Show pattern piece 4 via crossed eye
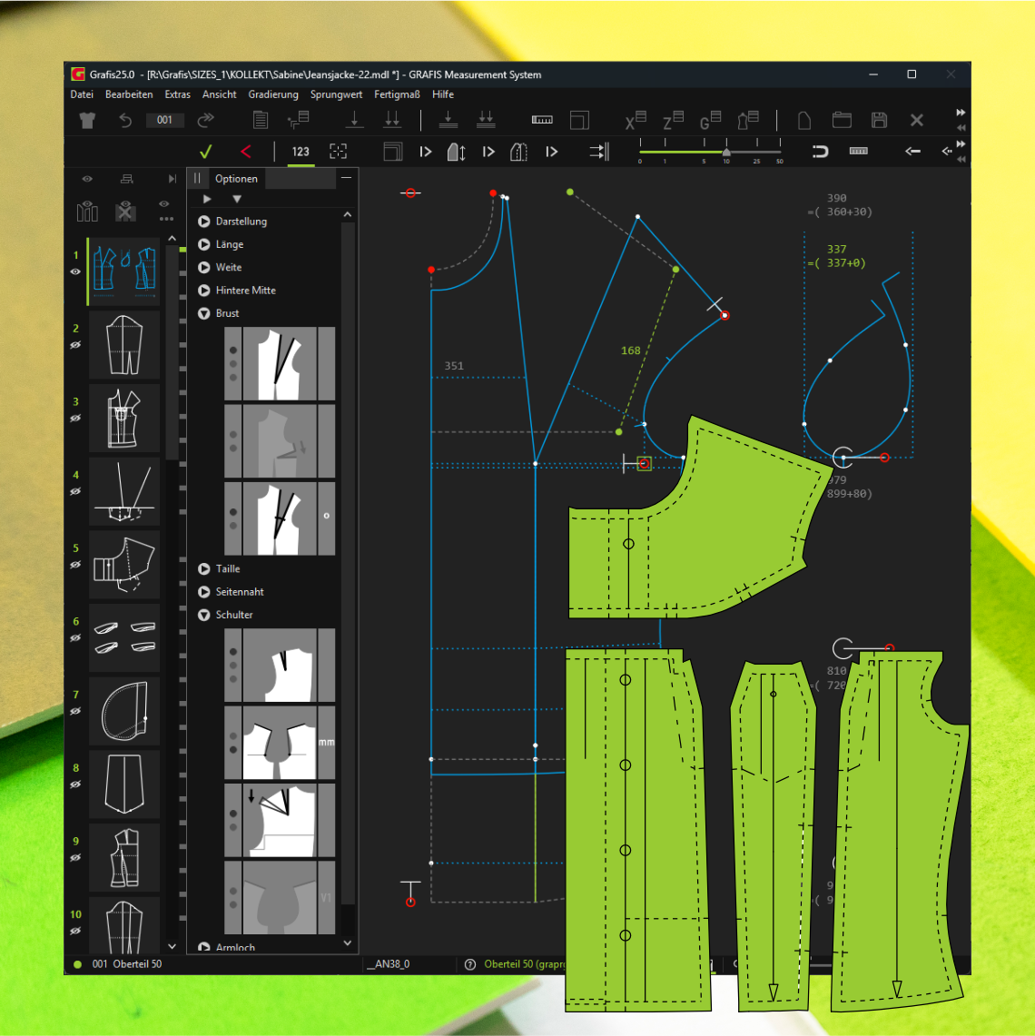Screen dimensions: 1035x1036 click(x=76, y=491)
